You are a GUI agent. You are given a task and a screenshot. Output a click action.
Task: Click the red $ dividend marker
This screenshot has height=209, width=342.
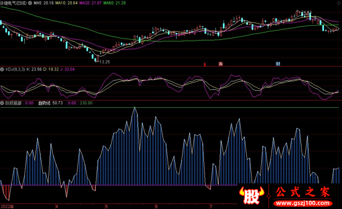click(x=205, y=65)
